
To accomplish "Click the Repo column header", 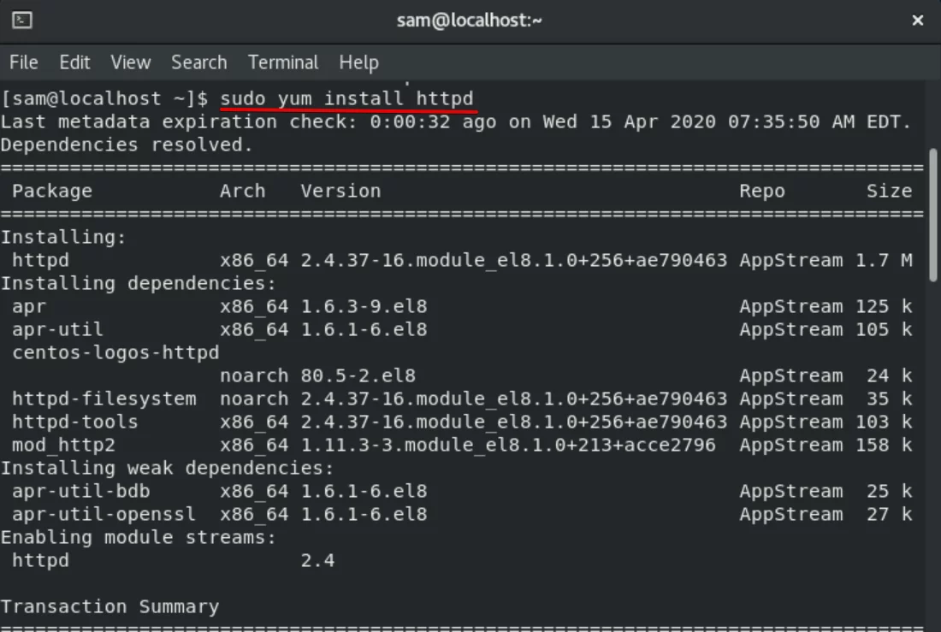I will [x=762, y=191].
